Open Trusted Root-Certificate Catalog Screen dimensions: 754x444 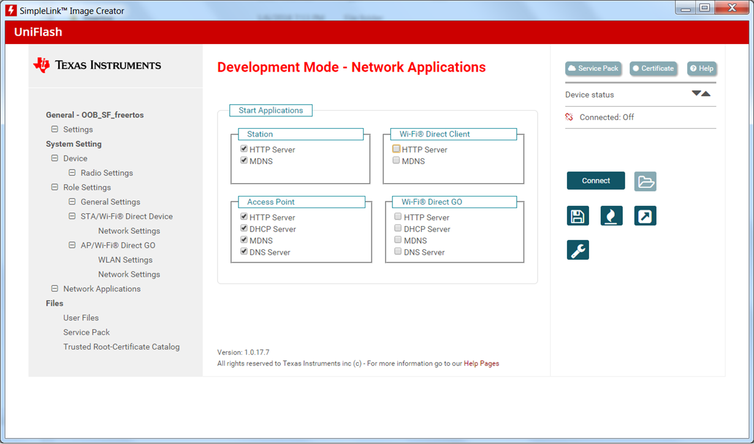[121, 347]
